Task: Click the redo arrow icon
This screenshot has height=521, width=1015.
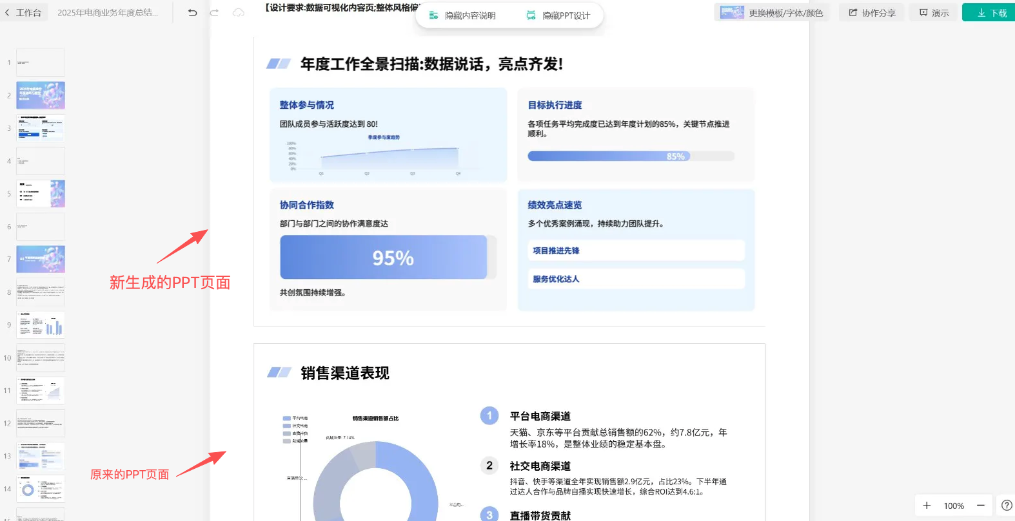Action: pos(214,12)
